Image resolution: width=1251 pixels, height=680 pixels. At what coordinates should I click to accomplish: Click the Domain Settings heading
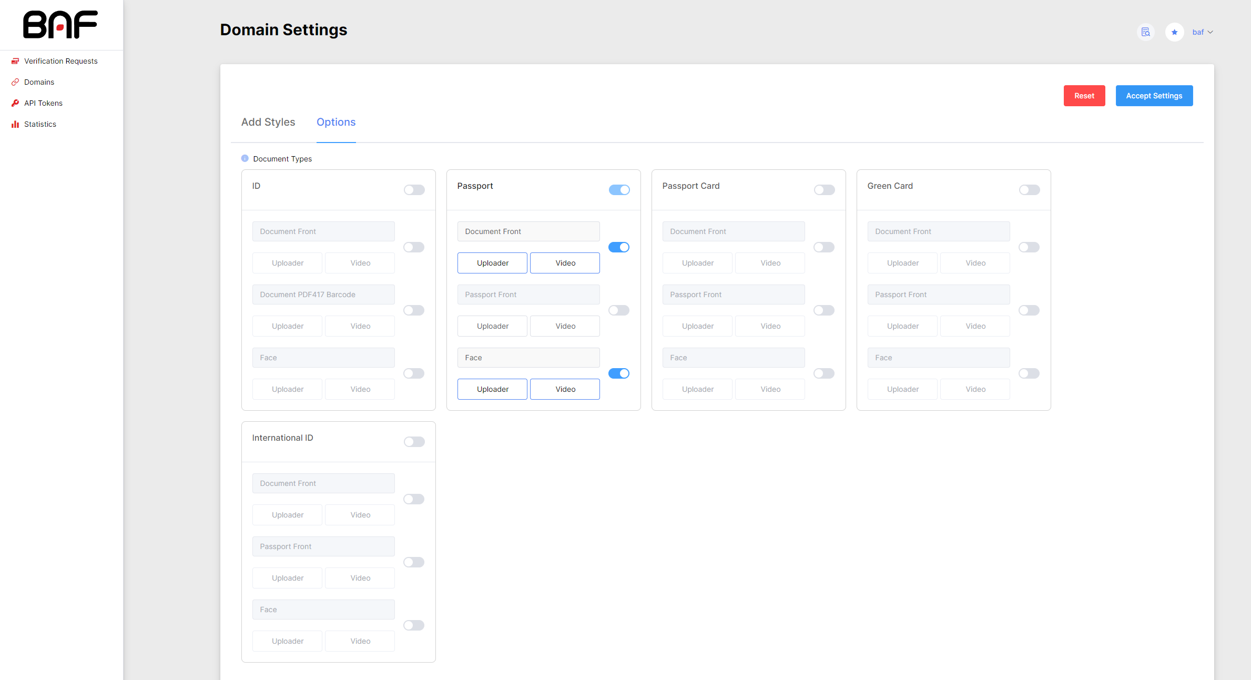pyautogui.click(x=283, y=29)
